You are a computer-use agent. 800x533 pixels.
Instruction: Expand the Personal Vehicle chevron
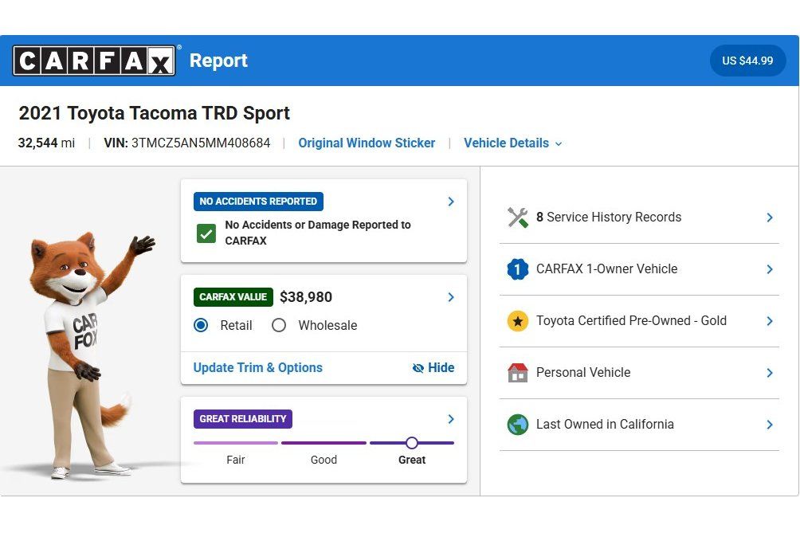[770, 373]
